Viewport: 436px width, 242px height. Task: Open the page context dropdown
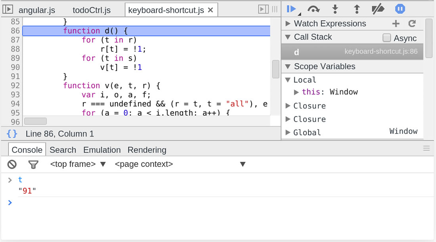point(180,164)
